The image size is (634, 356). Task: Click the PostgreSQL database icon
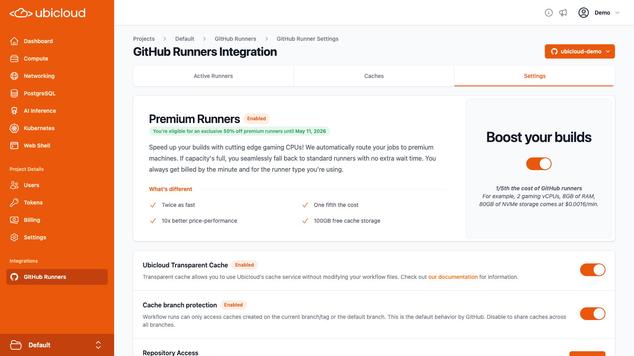tap(14, 93)
